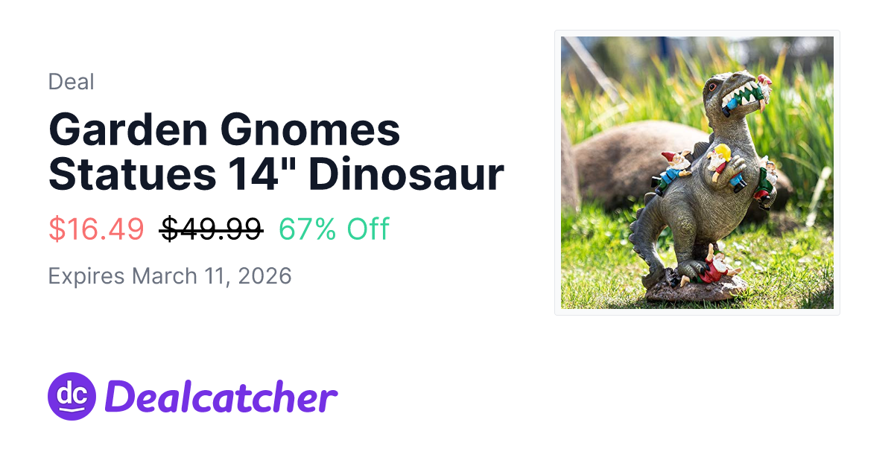Click the Dealcatcher wordmark text
The width and height of the screenshot is (894, 469).
pyautogui.click(x=221, y=398)
